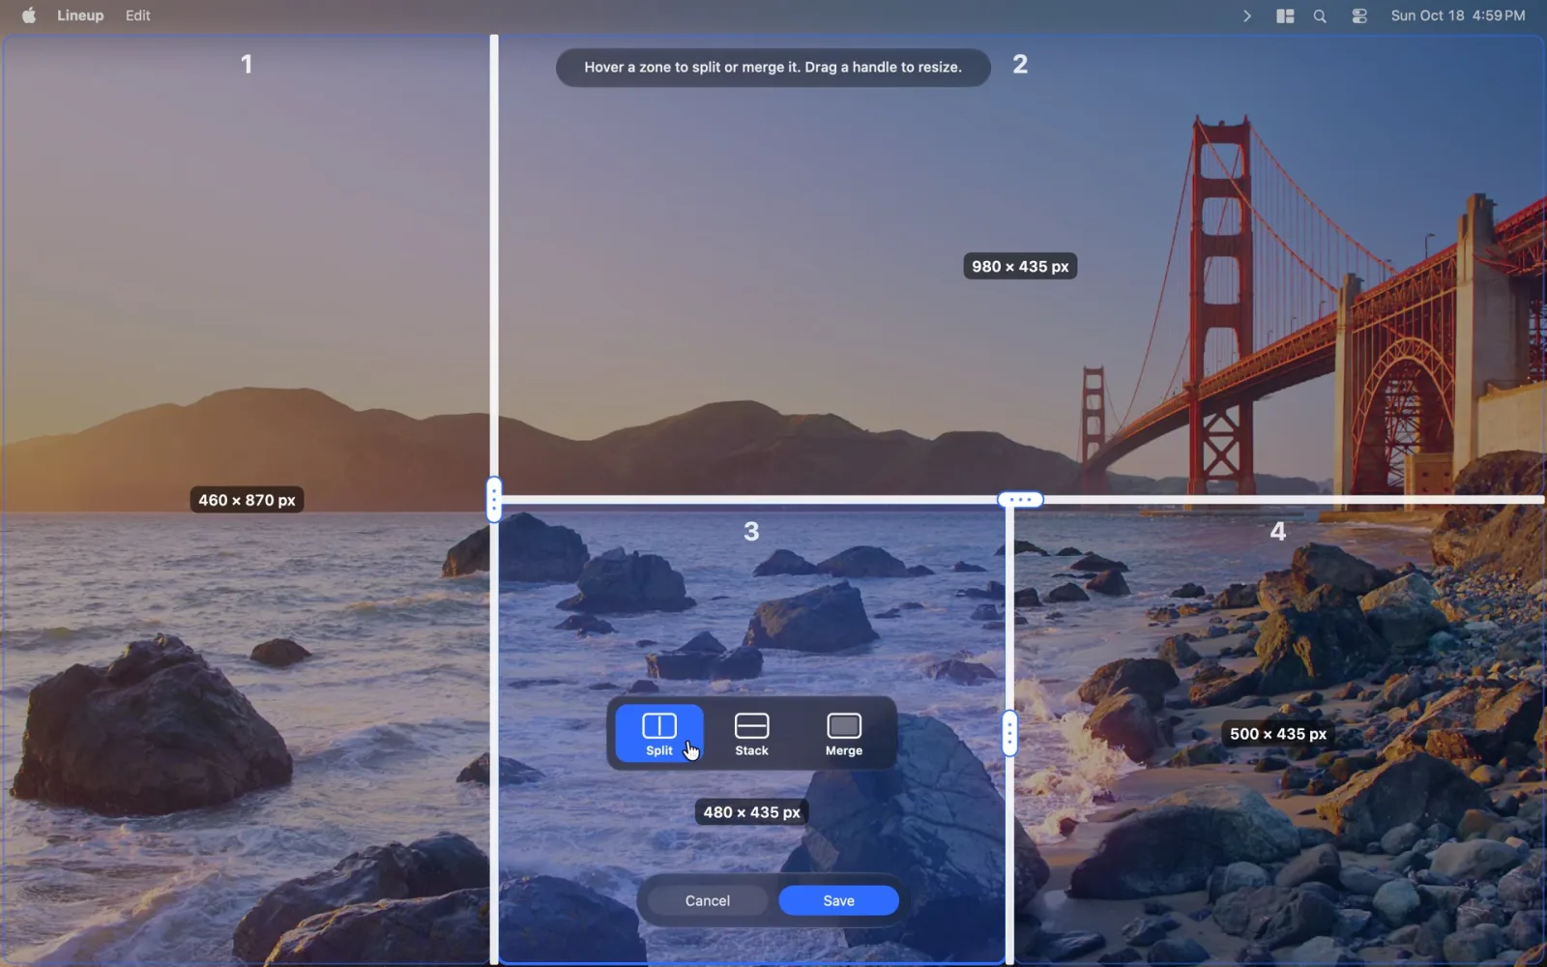The image size is (1547, 967).
Task: Choose Stack to divide zone horizontally
Action: pos(751,734)
